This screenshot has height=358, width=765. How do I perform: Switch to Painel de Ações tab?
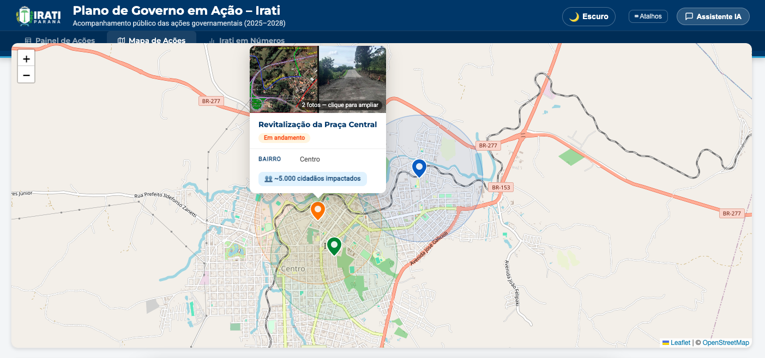60,40
